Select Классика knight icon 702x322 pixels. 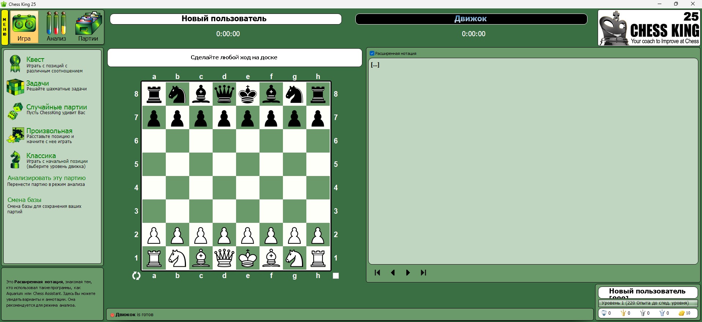[x=15, y=160]
